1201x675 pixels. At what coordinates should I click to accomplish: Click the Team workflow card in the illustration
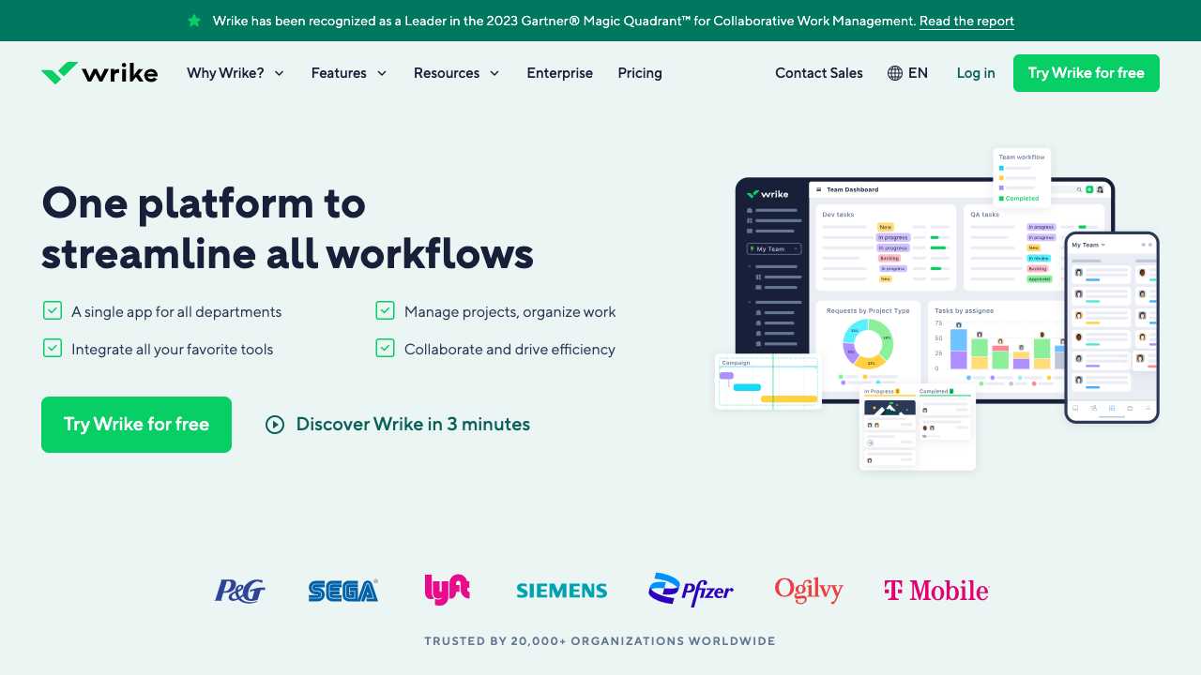1022,177
